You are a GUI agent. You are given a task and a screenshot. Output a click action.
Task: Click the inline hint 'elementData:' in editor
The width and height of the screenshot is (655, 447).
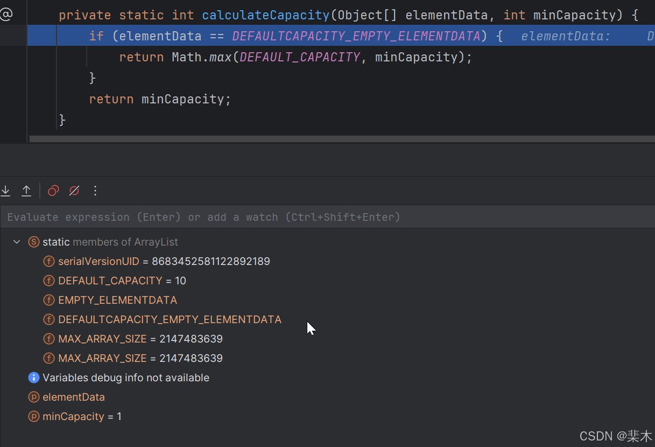566,36
